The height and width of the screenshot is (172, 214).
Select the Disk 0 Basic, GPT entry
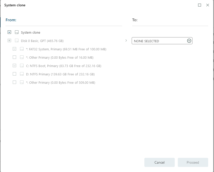pyautogui.click(x=42, y=41)
